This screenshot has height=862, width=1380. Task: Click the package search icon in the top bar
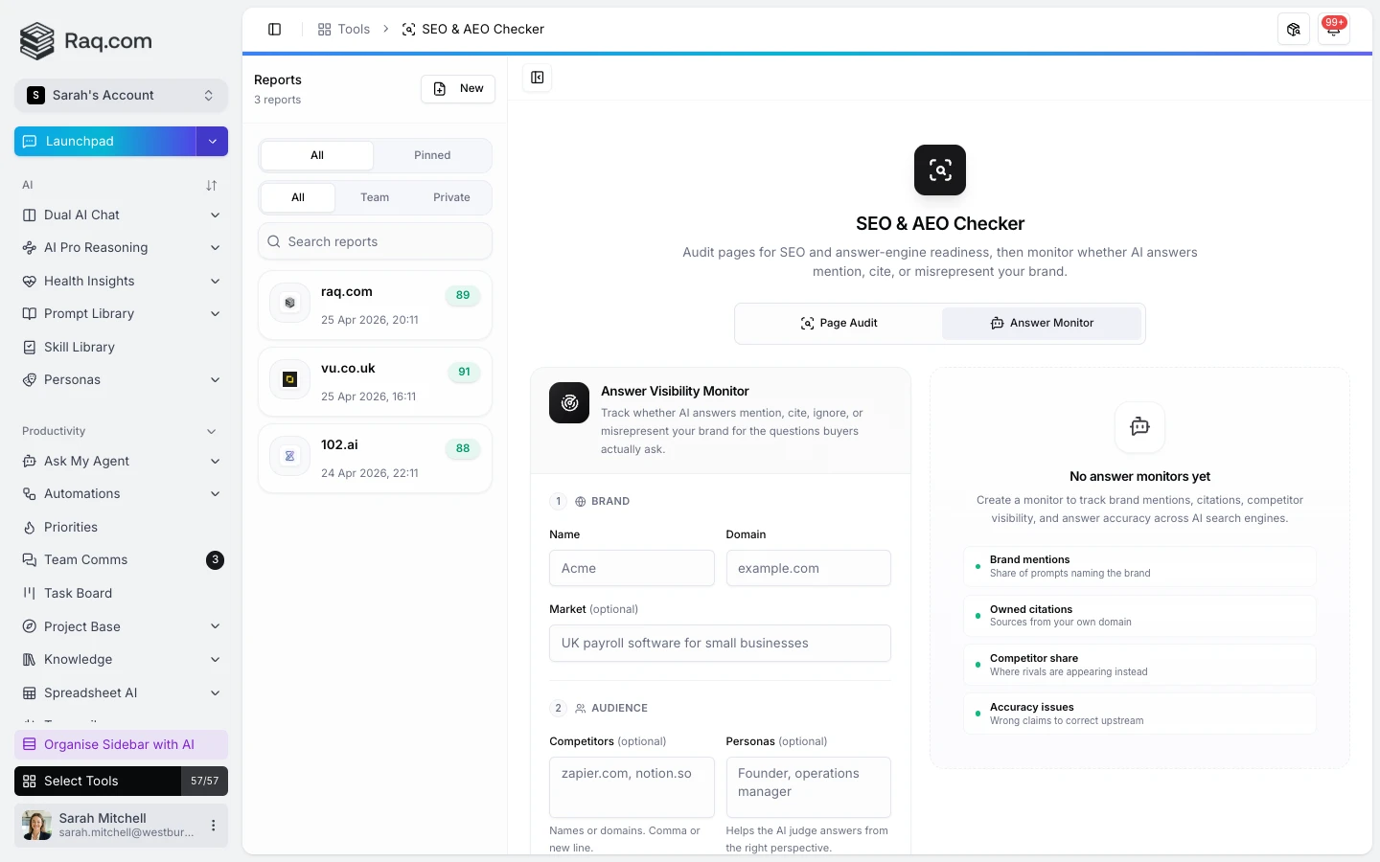coord(1293,29)
